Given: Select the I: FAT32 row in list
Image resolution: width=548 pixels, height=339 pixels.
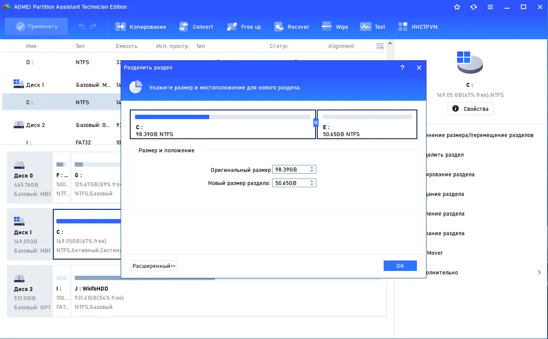Looking at the screenshot, I should click(x=61, y=142).
